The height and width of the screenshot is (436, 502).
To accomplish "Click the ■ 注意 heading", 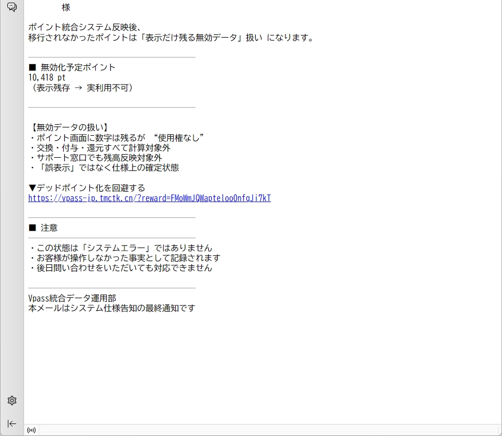I will coord(43,228).
